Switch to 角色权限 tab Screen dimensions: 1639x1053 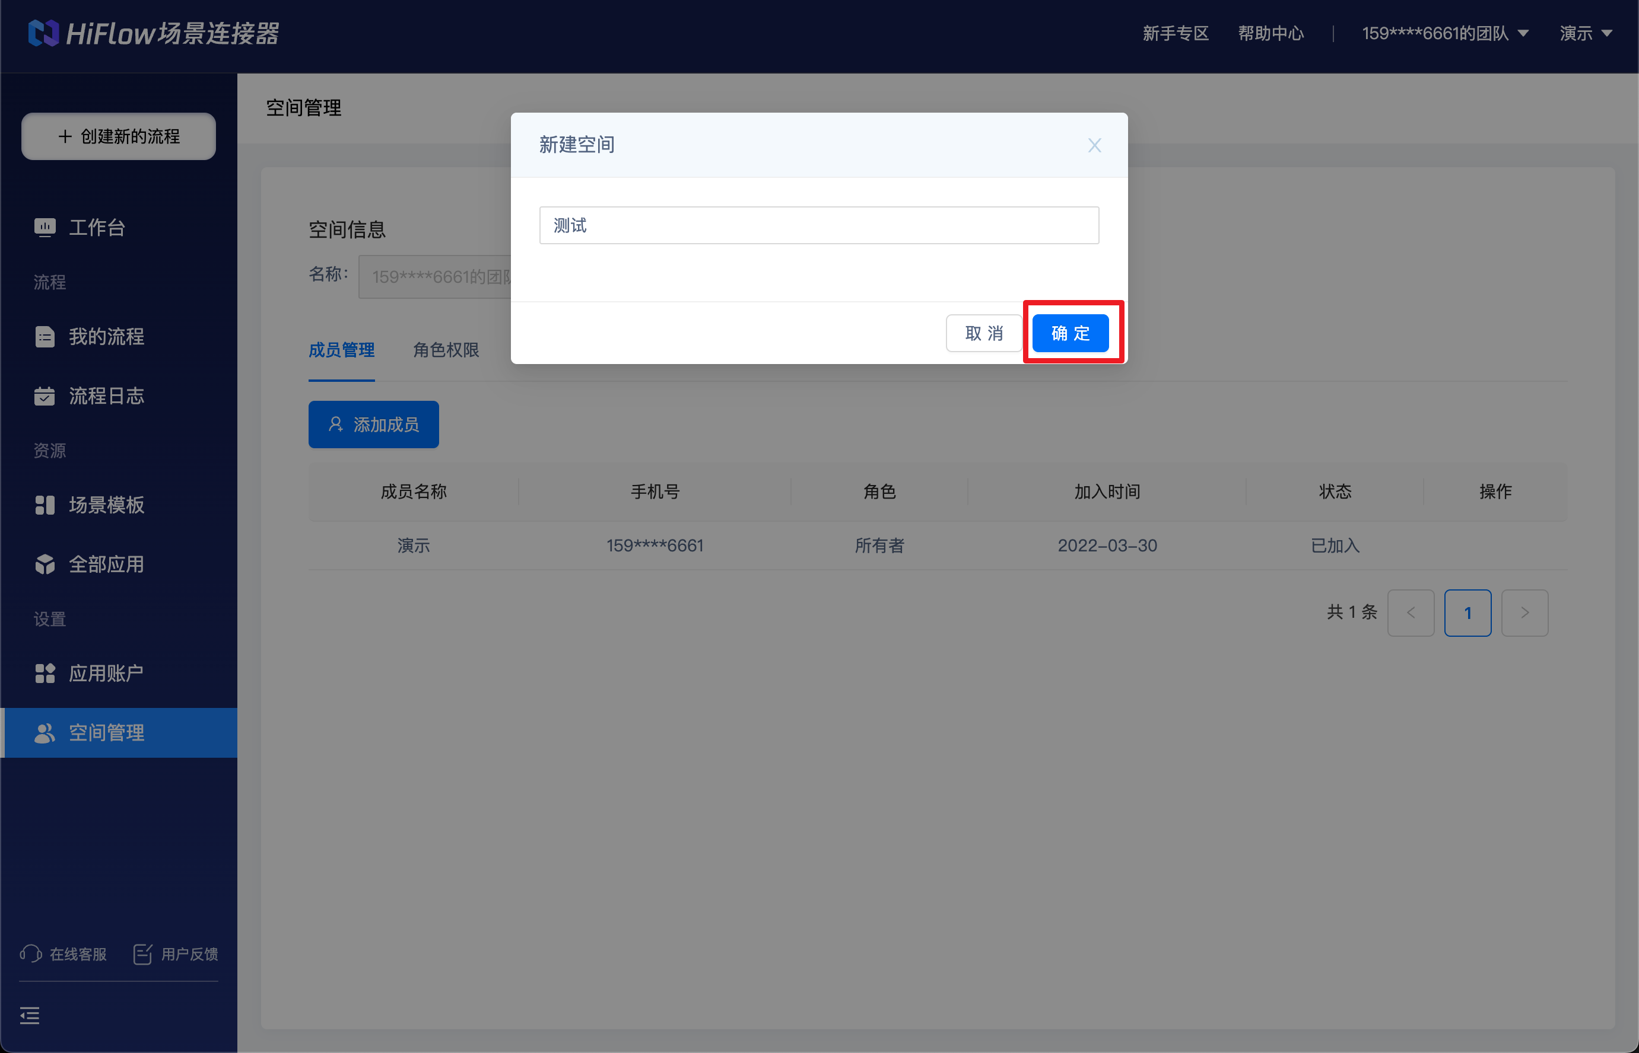[x=446, y=350]
